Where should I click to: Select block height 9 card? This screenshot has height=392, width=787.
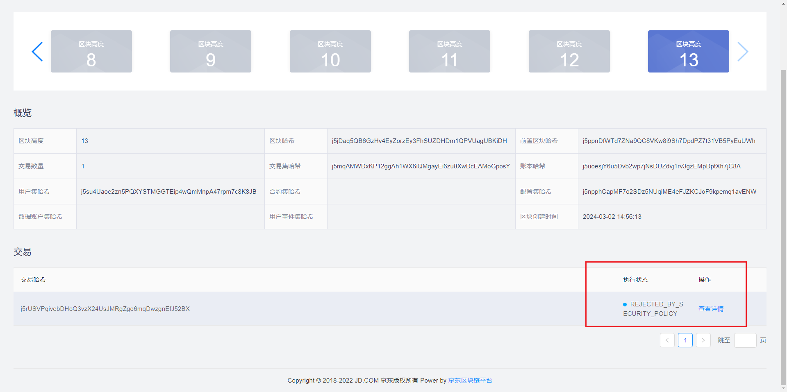[x=211, y=51]
